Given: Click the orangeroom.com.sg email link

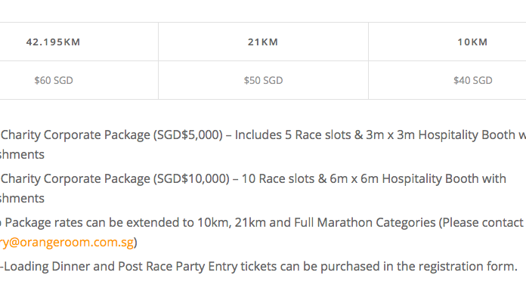Looking at the screenshot, I should click(67, 242).
